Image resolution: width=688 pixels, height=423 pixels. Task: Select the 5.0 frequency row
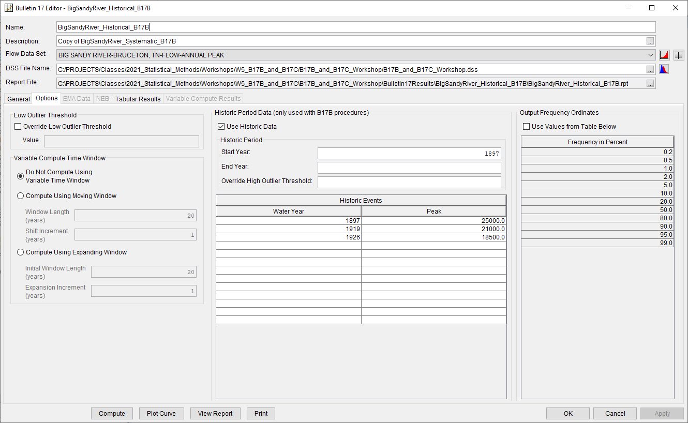point(597,185)
